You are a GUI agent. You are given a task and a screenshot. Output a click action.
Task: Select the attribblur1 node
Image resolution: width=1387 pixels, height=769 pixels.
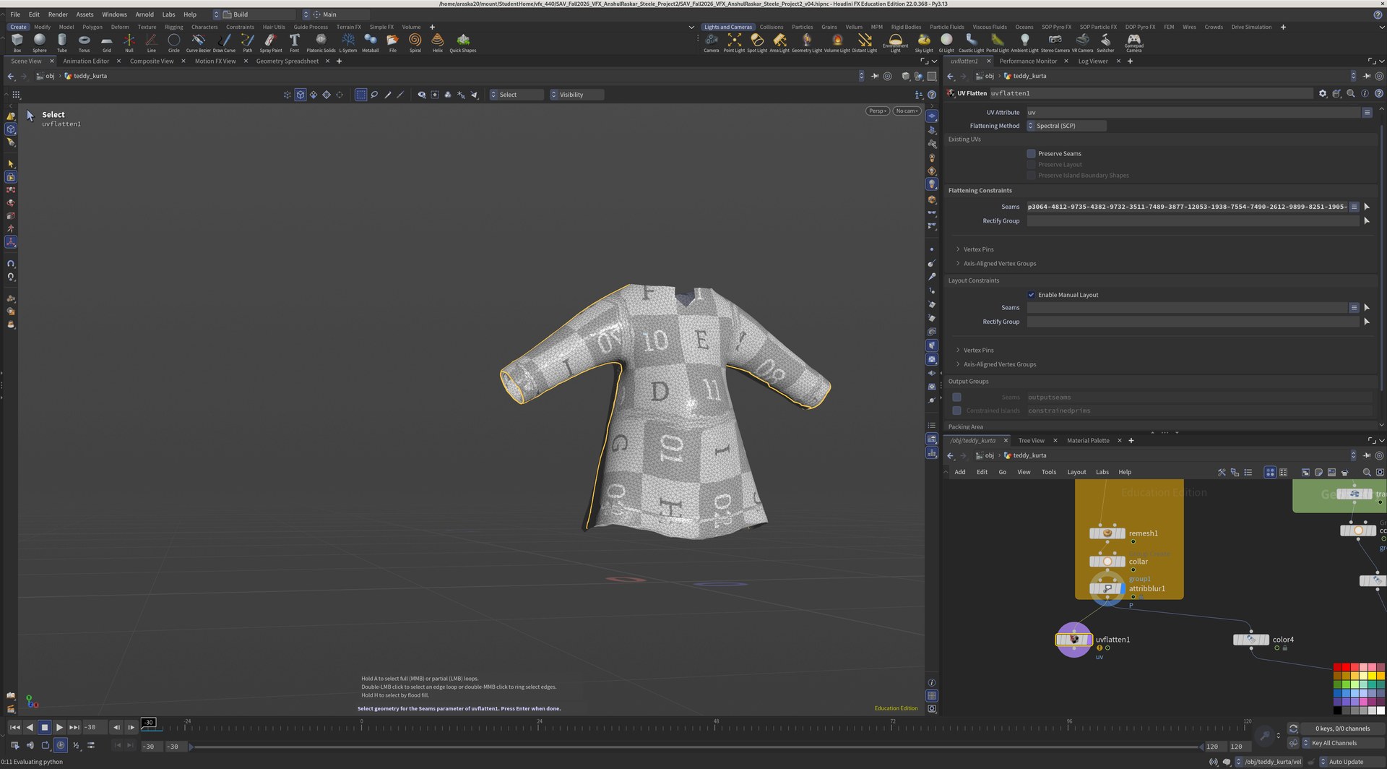click(1107, 588)
